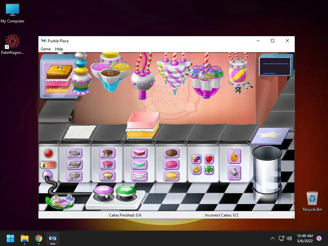The width and height of the screenshot is (328, 246).
Task: Move conveyor right with green arrow
Action: tap(126, 191)
